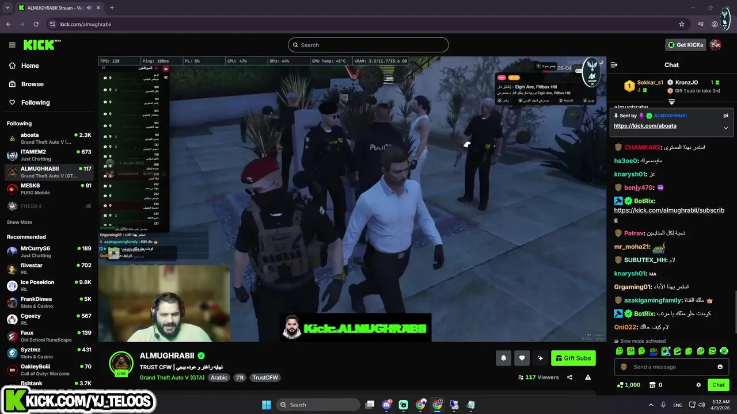Click the green Chat send button
The width and height of the screenshot is (737, 414).
coord(718,385)
